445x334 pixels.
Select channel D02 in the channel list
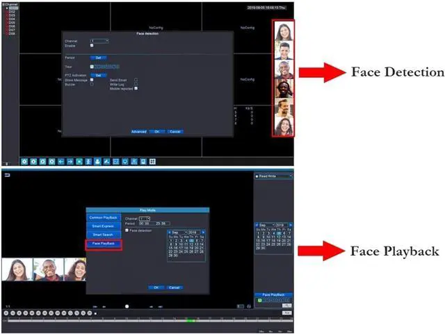pos(12,12)
